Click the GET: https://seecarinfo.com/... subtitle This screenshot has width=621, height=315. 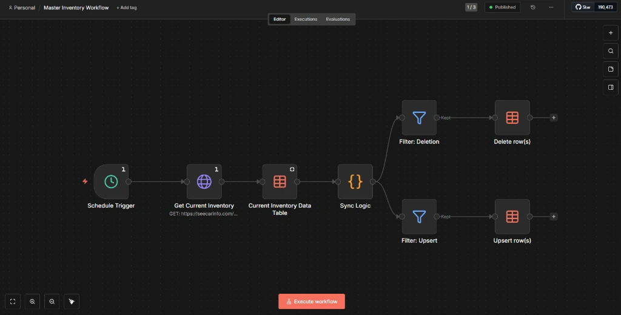204,214
